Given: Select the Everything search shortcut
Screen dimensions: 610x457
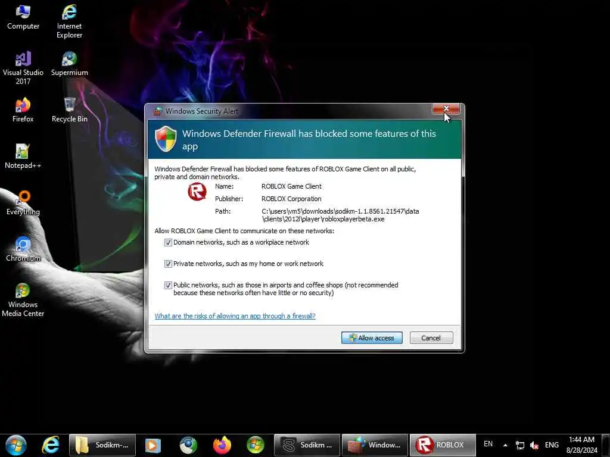Looking at the screenshot, I should 23,203.
